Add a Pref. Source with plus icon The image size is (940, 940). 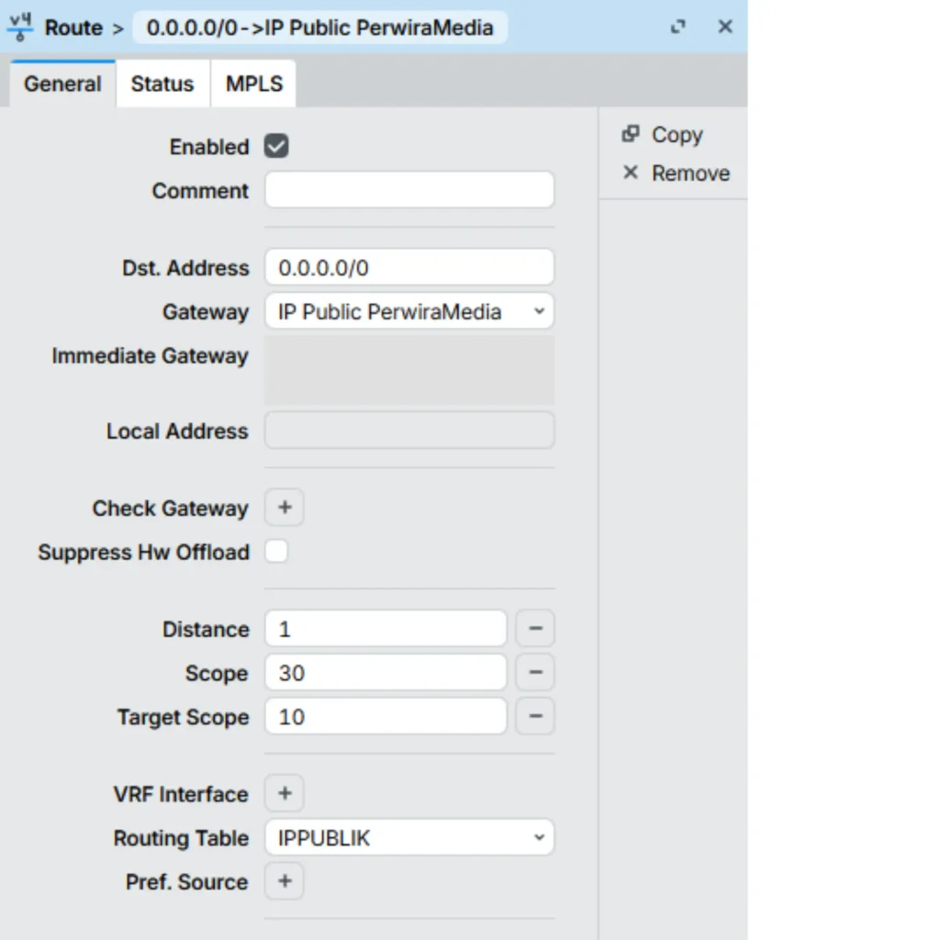[285, 882]
